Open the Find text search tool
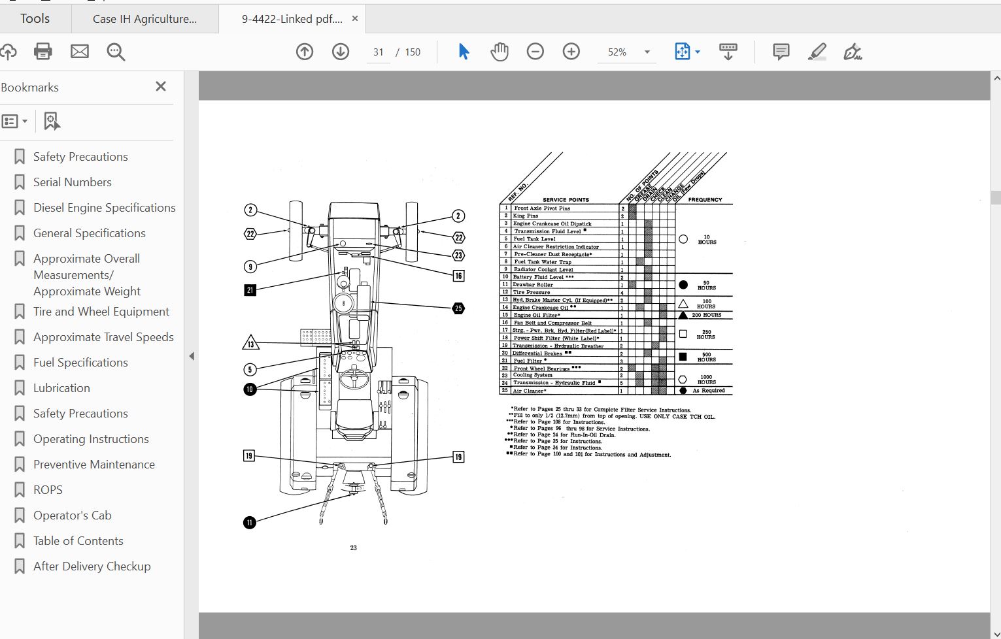The image size is (1001, 639). click(116, 52)
